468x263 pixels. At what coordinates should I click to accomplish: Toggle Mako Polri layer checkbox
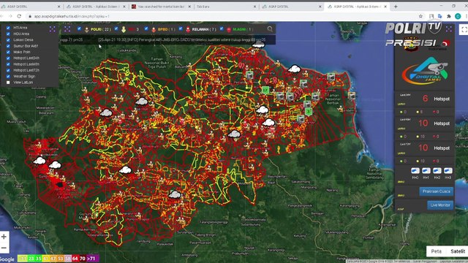point(8,52)
